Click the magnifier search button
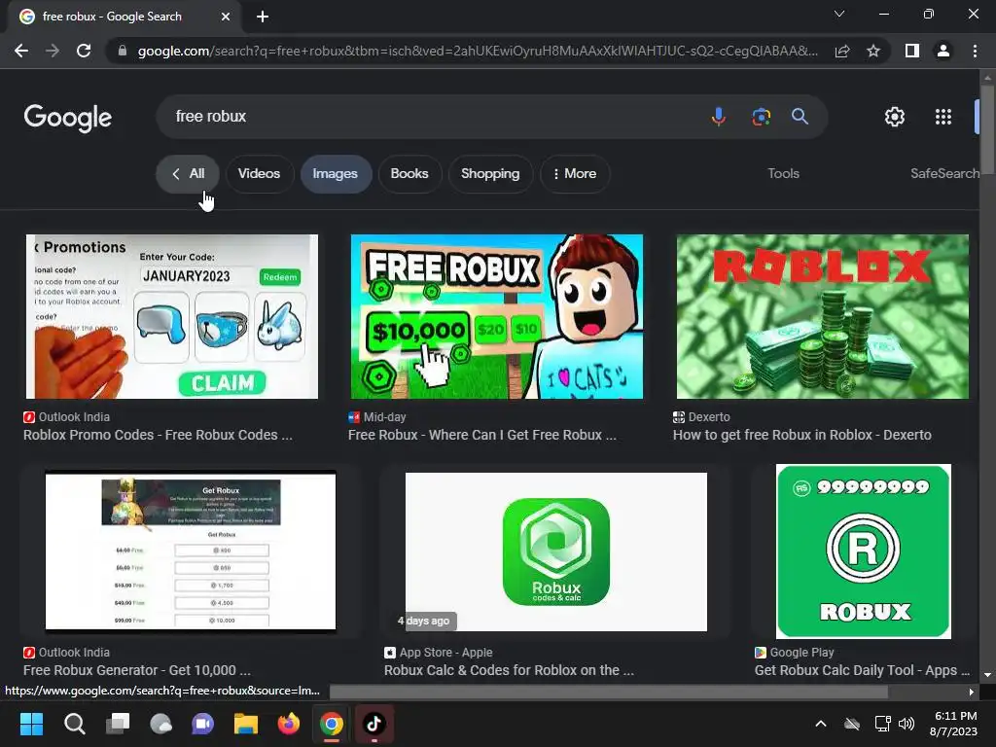This screenshot has height=747, width=996. 800,117
